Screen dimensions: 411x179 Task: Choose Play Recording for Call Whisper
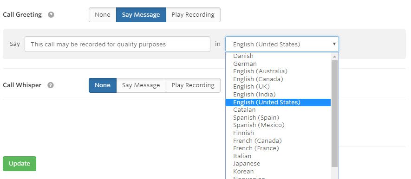point(193,85)
